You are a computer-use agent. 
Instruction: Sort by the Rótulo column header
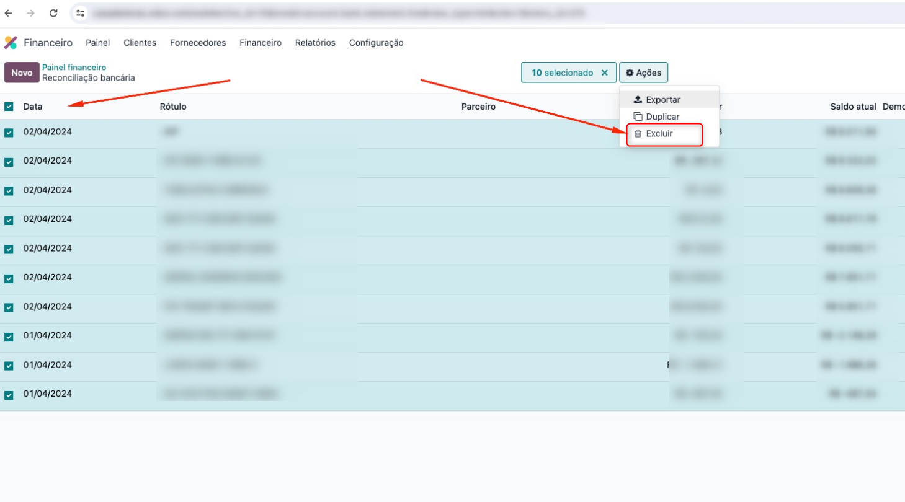click(173, 107)
